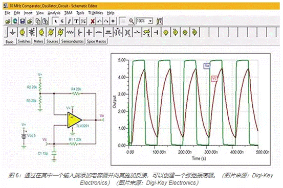Switch to the Spice Macros tab
The height and width of the screenshot is (188, 283).
point(96,41)
